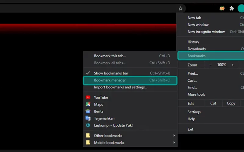Screen dimensions: 244x152
Task: Click the Copy button in Edit row
Action: click(x=231, y=103)
